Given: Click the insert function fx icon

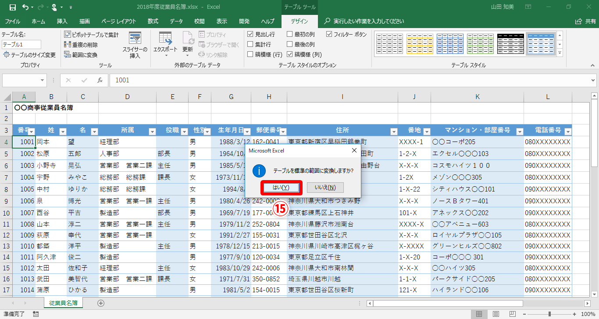Looking at the screenshot, I should (100, 80).
